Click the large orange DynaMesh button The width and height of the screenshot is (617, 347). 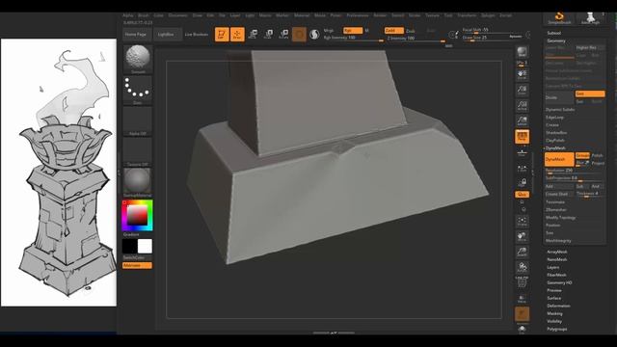pyautogui.click(x=559, y=159)
